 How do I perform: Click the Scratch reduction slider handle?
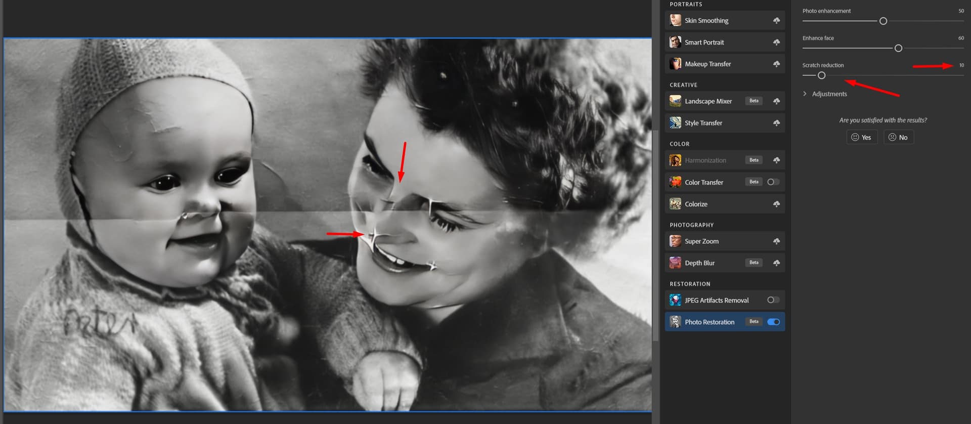coord(821,75)
